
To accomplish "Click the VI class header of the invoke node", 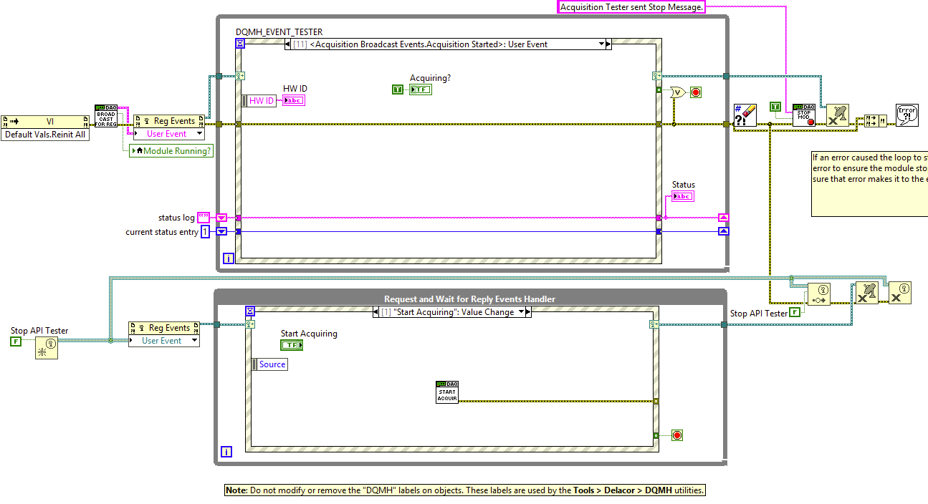I will pos(46,122).
